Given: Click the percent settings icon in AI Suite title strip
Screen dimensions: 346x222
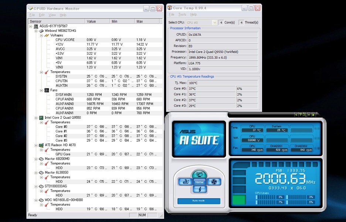Looking at the screenshot, I should (x=305, y=115).
